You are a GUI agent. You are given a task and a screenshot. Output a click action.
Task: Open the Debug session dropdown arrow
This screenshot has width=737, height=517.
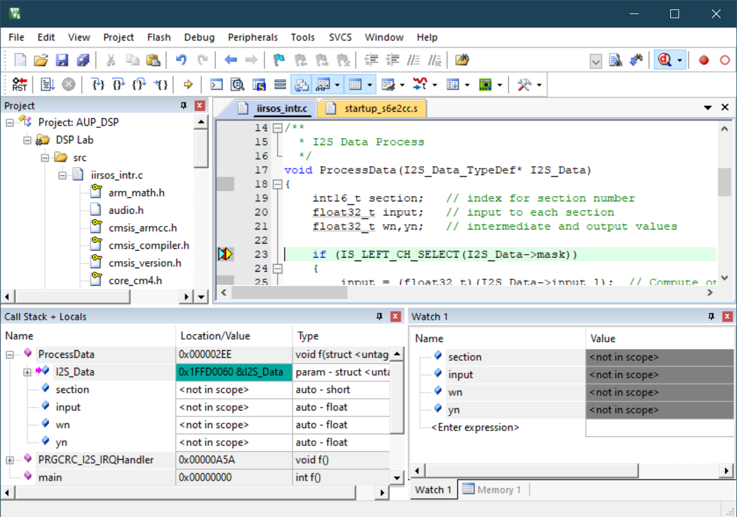tap(679, 60)
